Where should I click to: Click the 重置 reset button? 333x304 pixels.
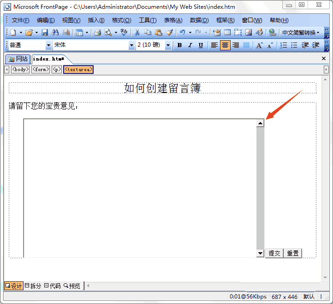pyautogui.click(x=293, y=253)
